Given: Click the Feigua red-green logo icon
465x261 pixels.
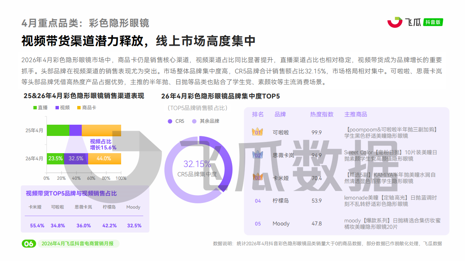Looking at the screenshot, I should click(395, 22).
